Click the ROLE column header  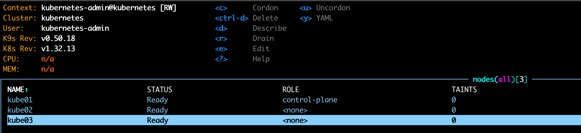coord(290,90)
